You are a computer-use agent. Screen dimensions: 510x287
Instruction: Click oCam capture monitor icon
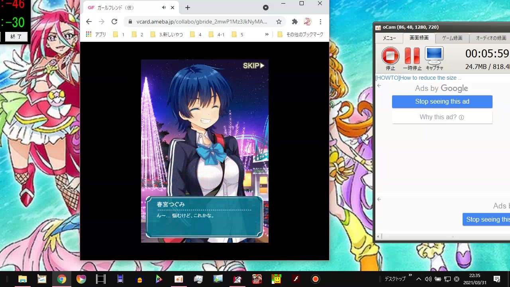(434, 59)
